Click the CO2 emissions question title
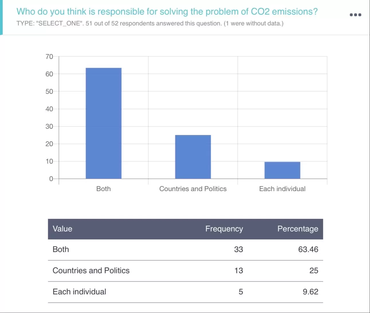Viewport: 370px width, 313px height. tap(167, 12)
